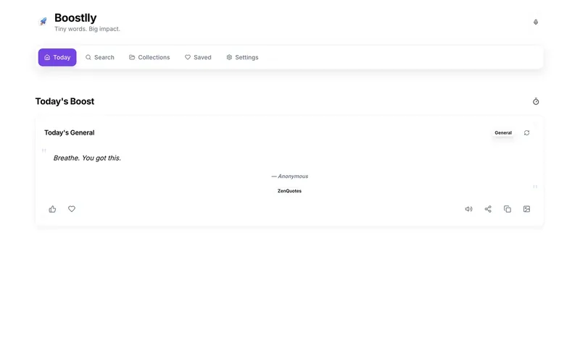Click the "Today's Boost" heading

(65, 101)
